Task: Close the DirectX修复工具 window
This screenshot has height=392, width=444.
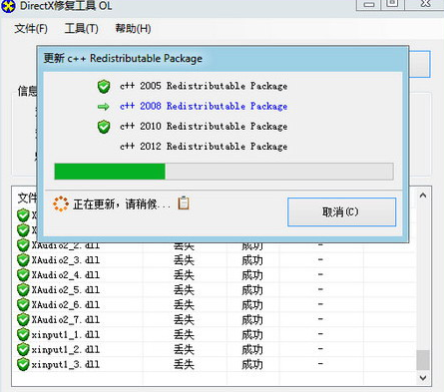Action: click(426, 4)
